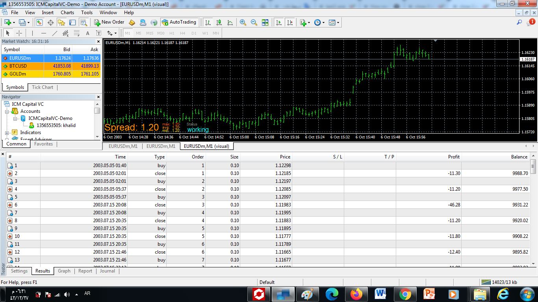Open the dropdown arrow beside Profiles
This screenshot has width=538, height=302.
[28, 23]
